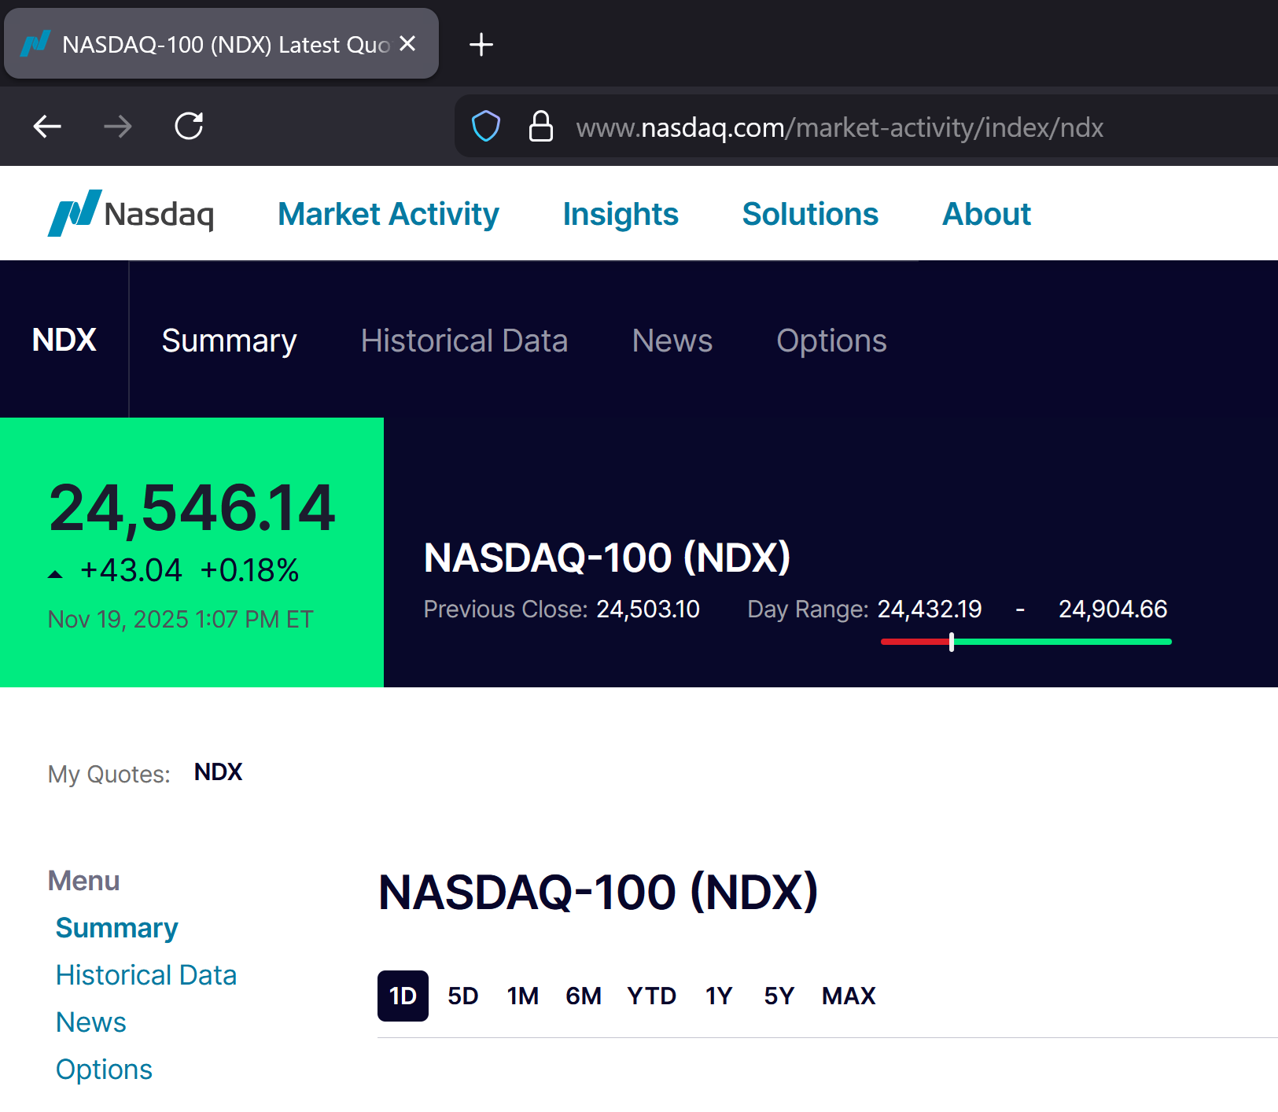Open the Options tab in the dark header
The width and height of the screenshot is (1278, 1112).
(831, 341)
